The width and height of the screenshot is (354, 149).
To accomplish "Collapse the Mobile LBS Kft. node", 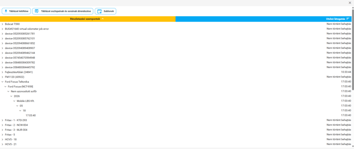I will tap(14, 101).
